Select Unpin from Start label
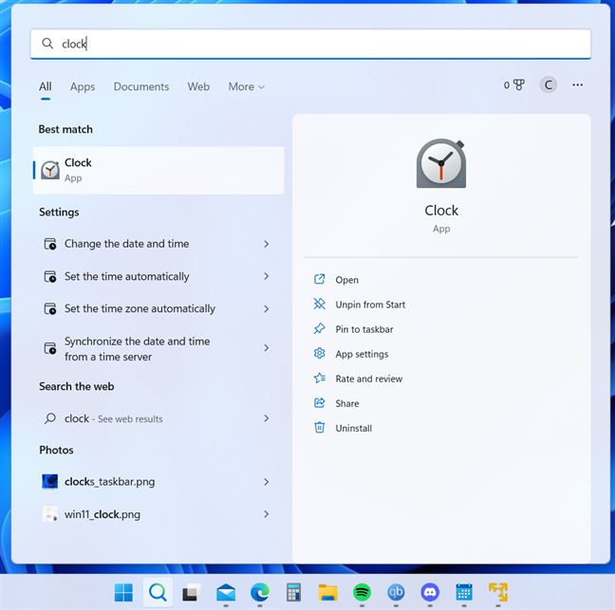Screen dimensions: 615x610 pos(370,305)
